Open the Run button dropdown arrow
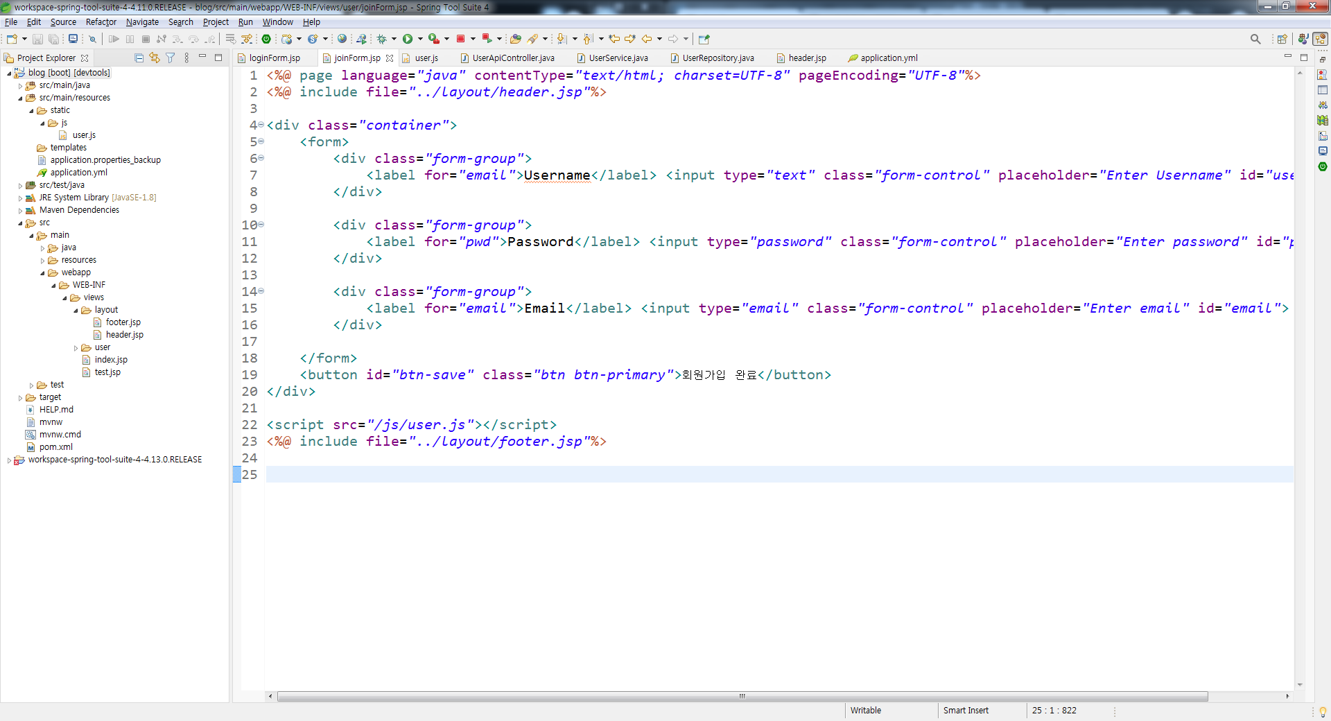 (420, 39)
